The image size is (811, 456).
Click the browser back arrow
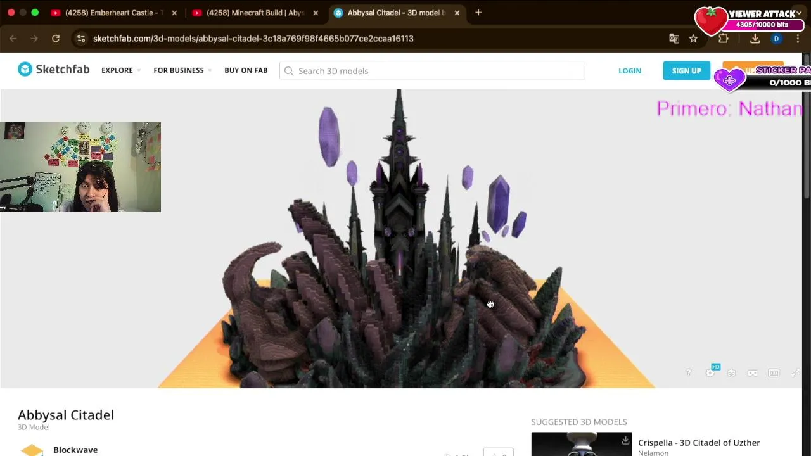coord(13,39)
